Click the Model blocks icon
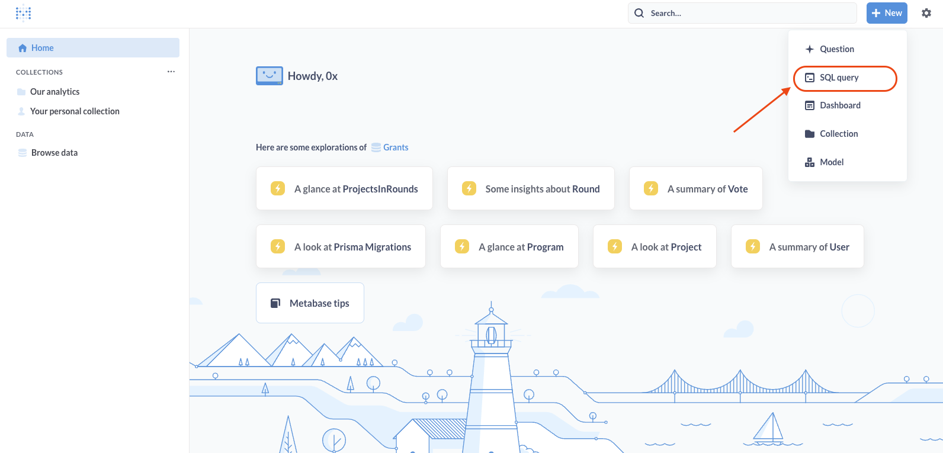 810,162
